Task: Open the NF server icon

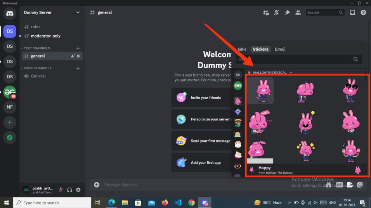Action: click(x=10, y=107)
